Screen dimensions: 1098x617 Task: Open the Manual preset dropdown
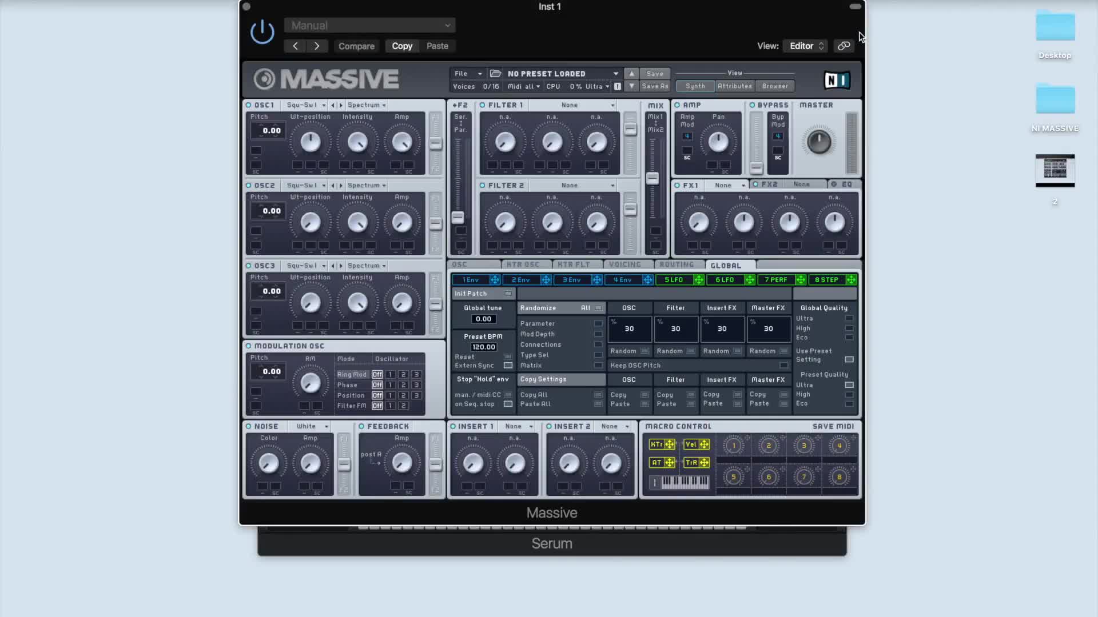pyautogui.click(x=370, y=26)
